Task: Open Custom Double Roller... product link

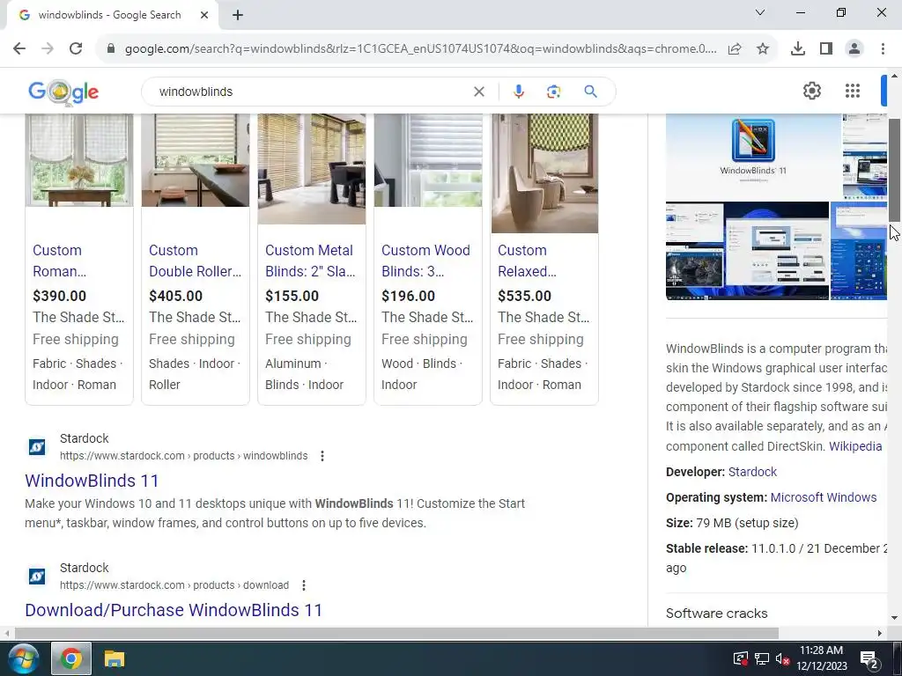Action: [x=195, y=261]
